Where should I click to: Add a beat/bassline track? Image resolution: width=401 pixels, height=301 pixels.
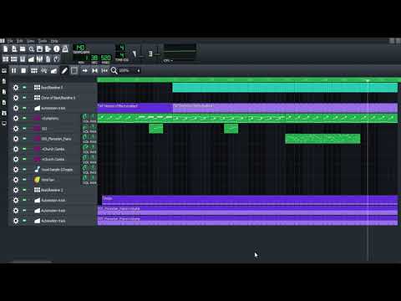click(x=34, y=71)
